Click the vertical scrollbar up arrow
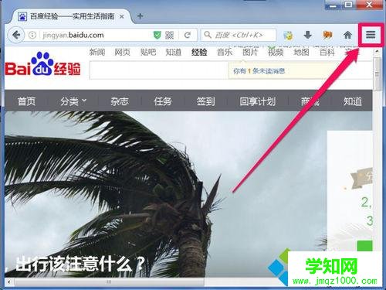 point(377,52)
